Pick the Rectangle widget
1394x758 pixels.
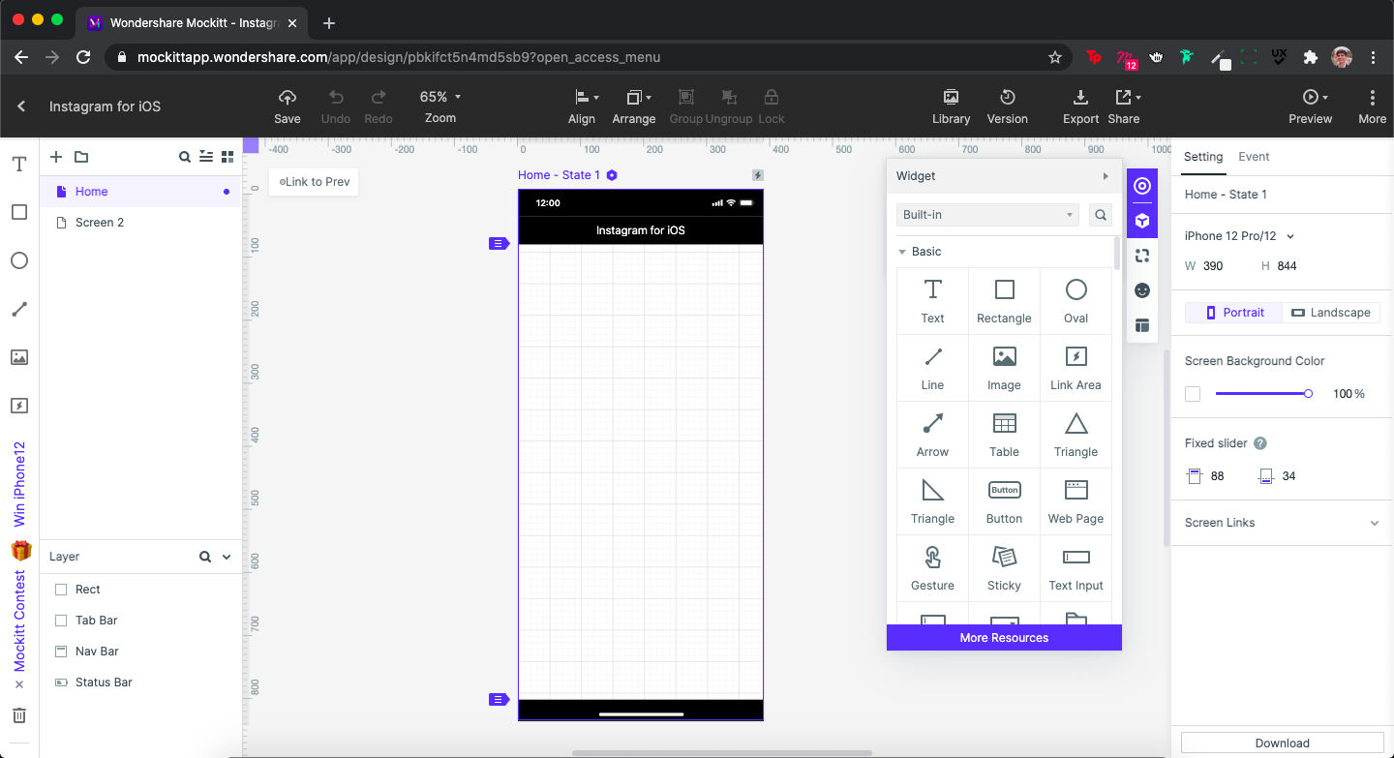(1004, 301)
